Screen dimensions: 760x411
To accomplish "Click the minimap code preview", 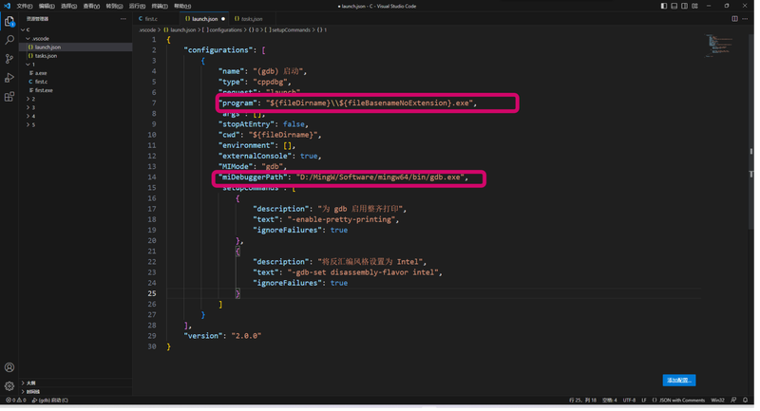I will (x=719, y=46).
